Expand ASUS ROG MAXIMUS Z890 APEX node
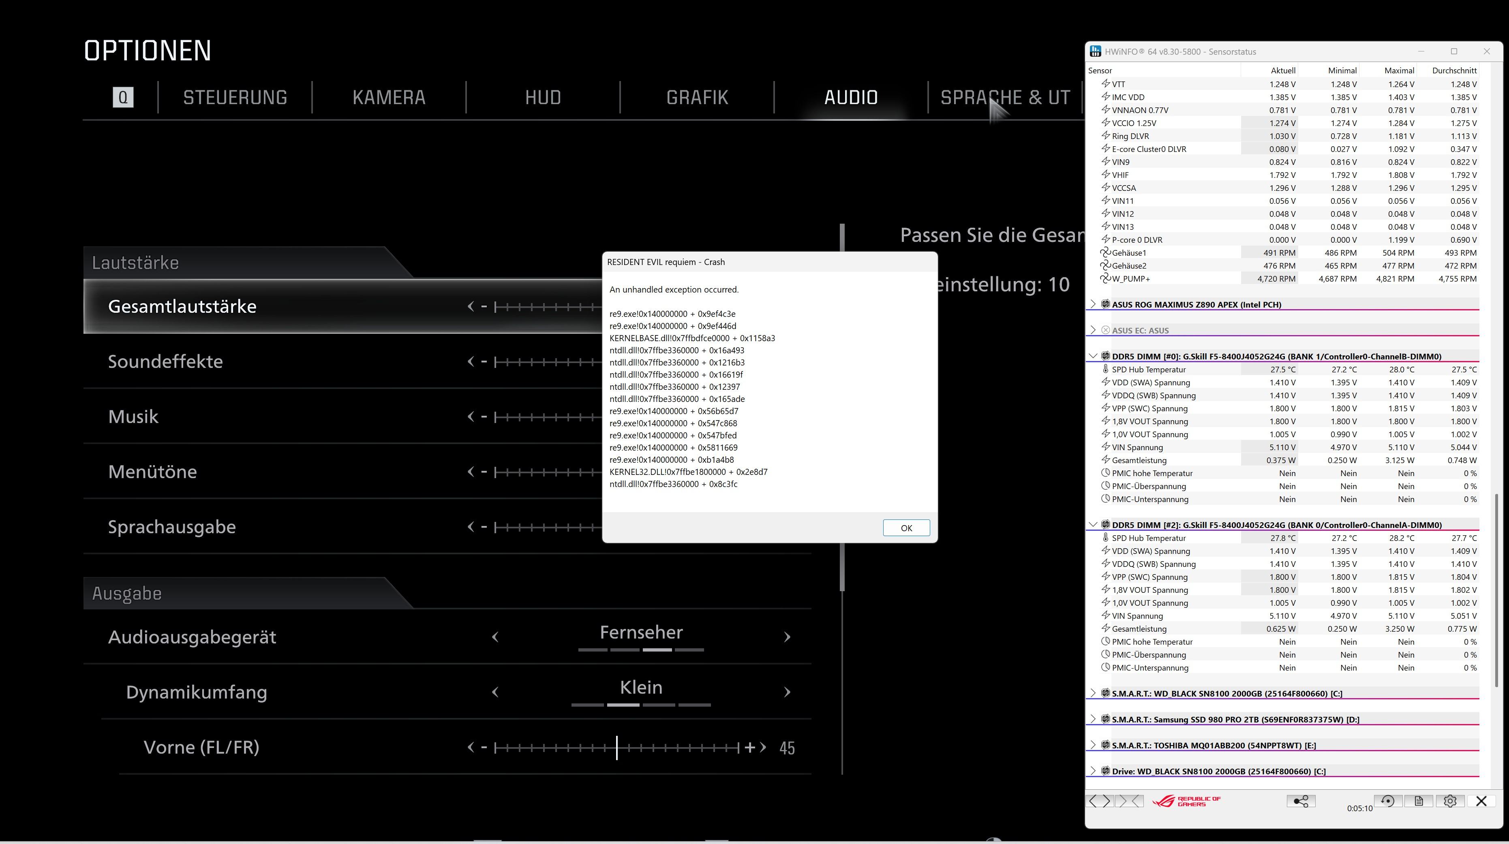The image size is (1509, 844). pos(1092,304)
